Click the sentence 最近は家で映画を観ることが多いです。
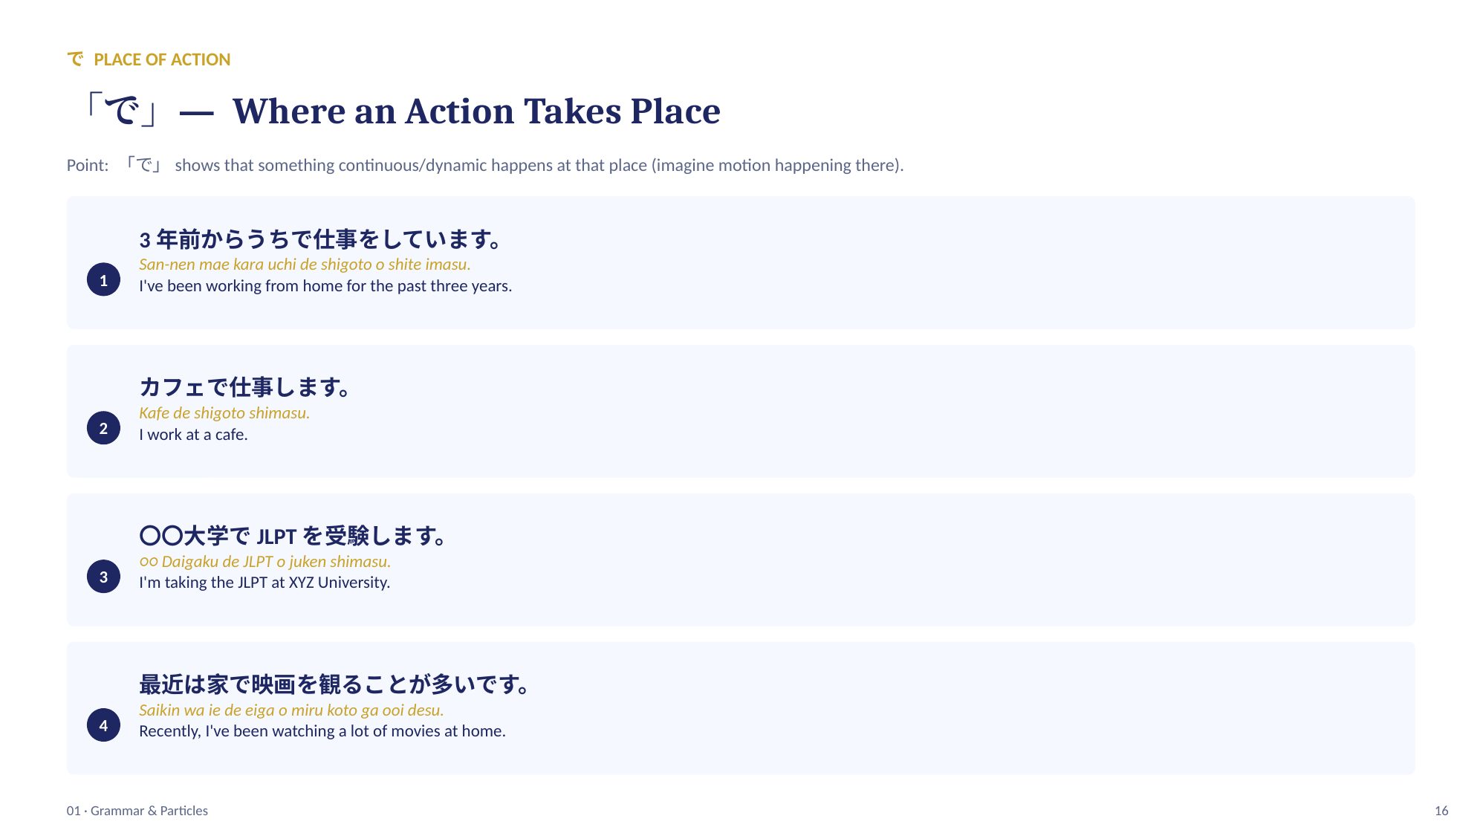Screen dimensions: 1483x836 (x=334, y=684)
